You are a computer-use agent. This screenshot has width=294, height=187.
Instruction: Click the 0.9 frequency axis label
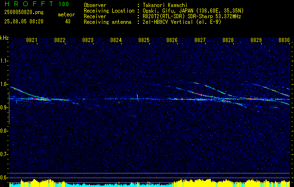(4, 108)
